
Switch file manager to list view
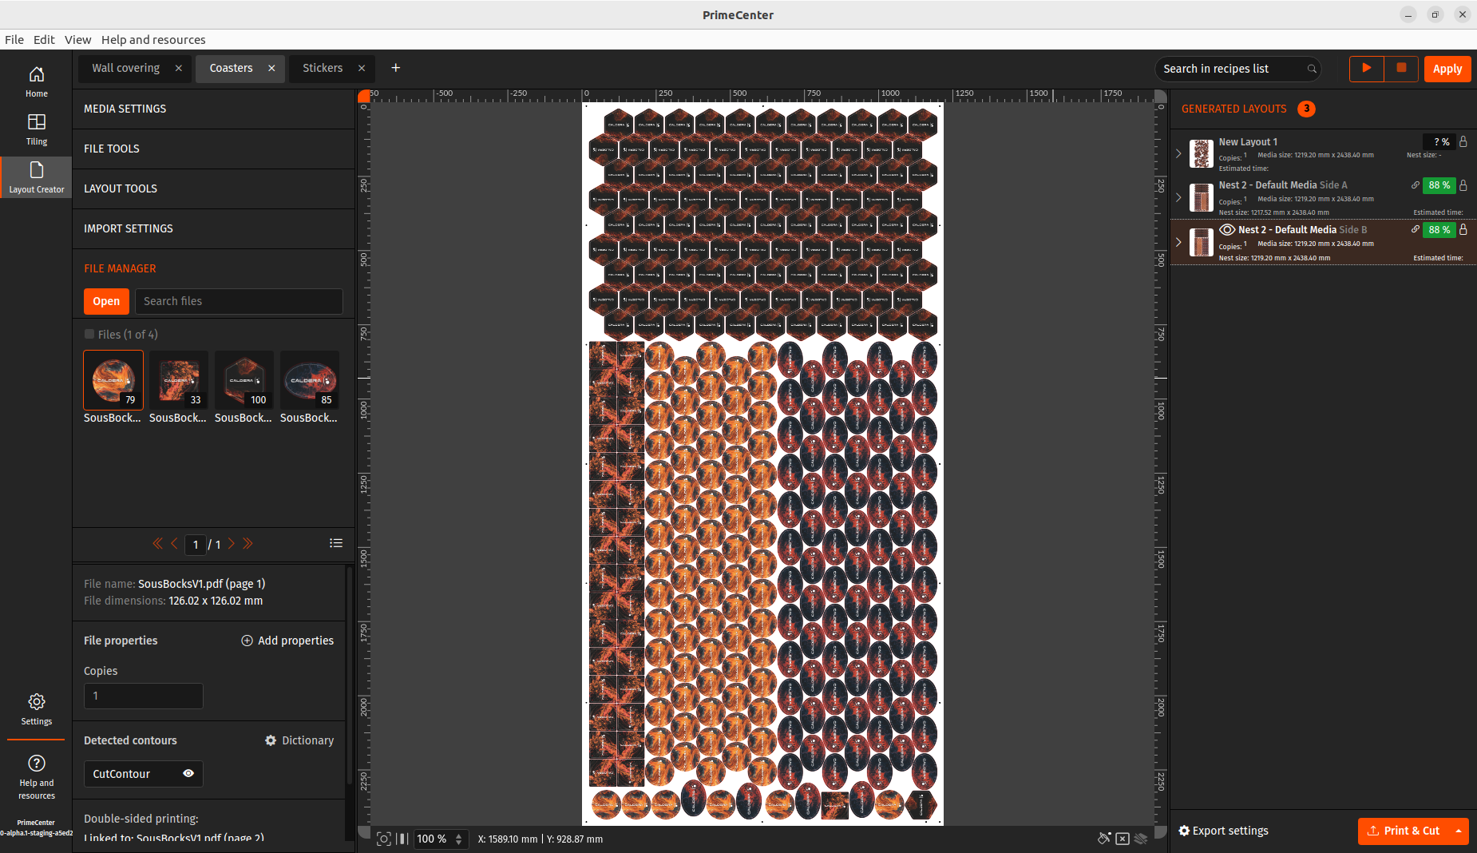[x=336, y=543]
